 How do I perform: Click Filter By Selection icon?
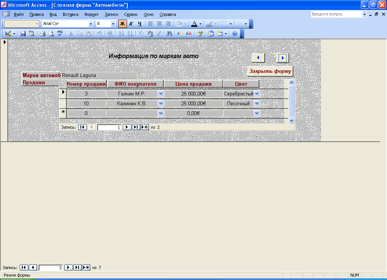pos(141,34)
